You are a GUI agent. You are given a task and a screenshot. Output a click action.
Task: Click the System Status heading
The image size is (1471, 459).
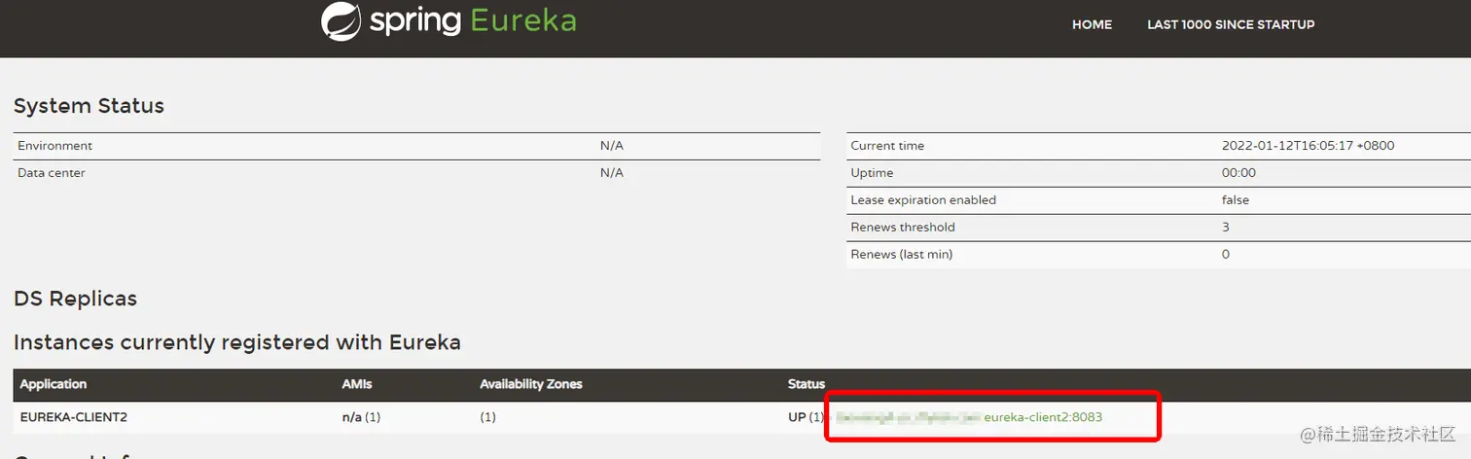(x=89, y=106)
